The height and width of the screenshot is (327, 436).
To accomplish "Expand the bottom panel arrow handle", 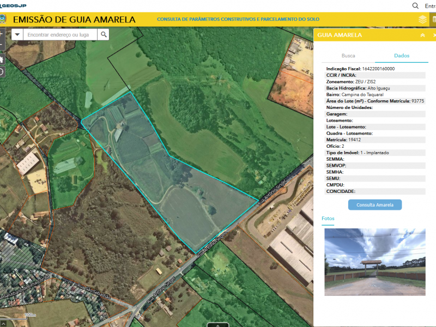I will coord(218,325).
